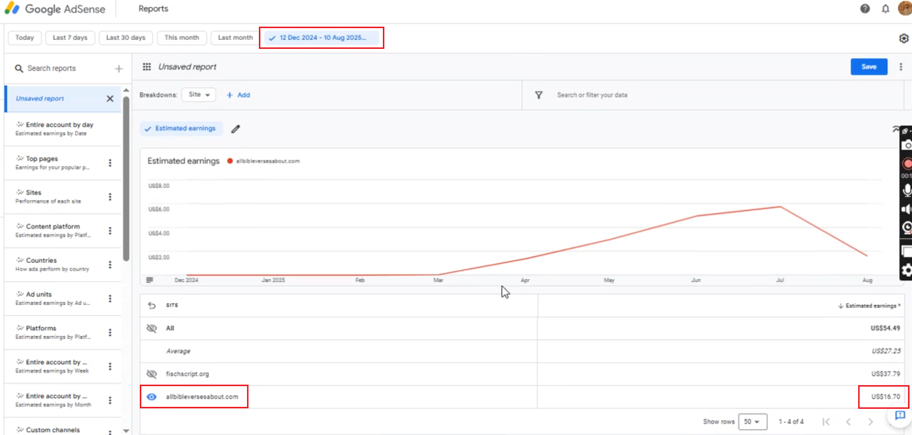Open options for Ad units report
Viewport: 912px width, 435px height.
coord(110,298)
